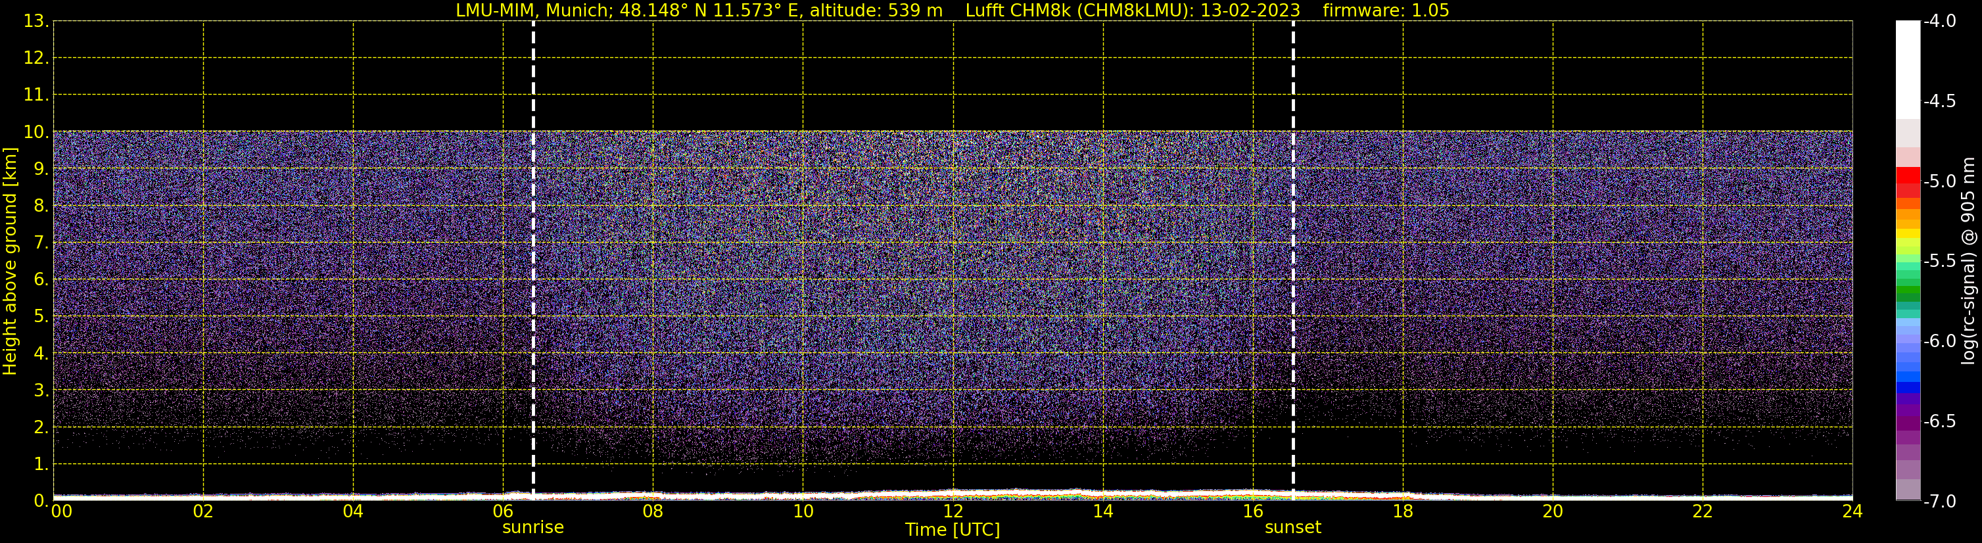Viewport: 1982px width, 543px height.
Task: Click the time axis tick '24'
Action: [1852, 511]
